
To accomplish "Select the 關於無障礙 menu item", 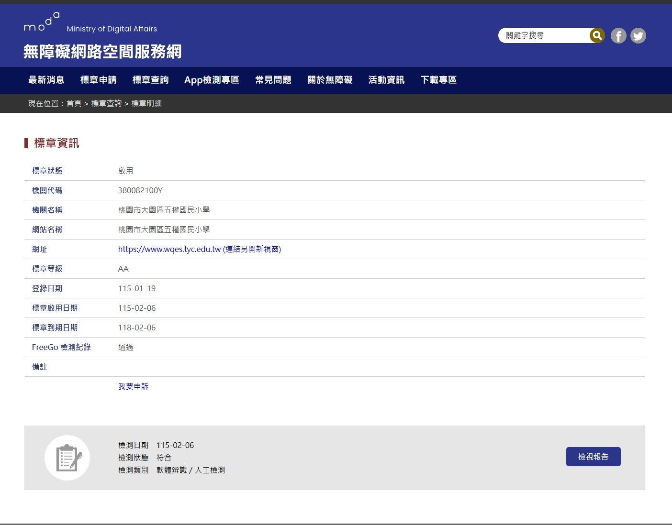I will pos(330,80).
